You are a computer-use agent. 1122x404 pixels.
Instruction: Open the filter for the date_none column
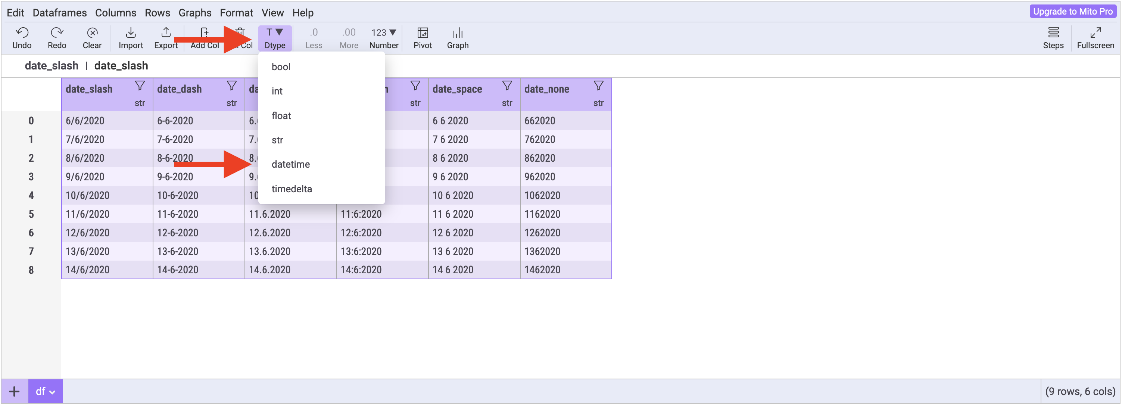coord(598,86)
